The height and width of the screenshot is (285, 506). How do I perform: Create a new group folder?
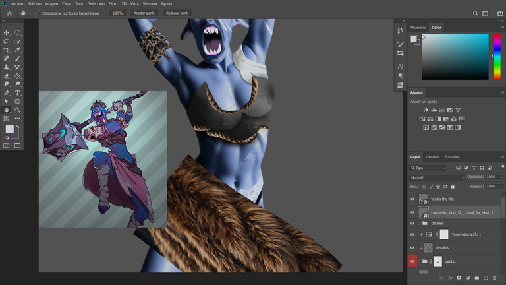point(476,278)
